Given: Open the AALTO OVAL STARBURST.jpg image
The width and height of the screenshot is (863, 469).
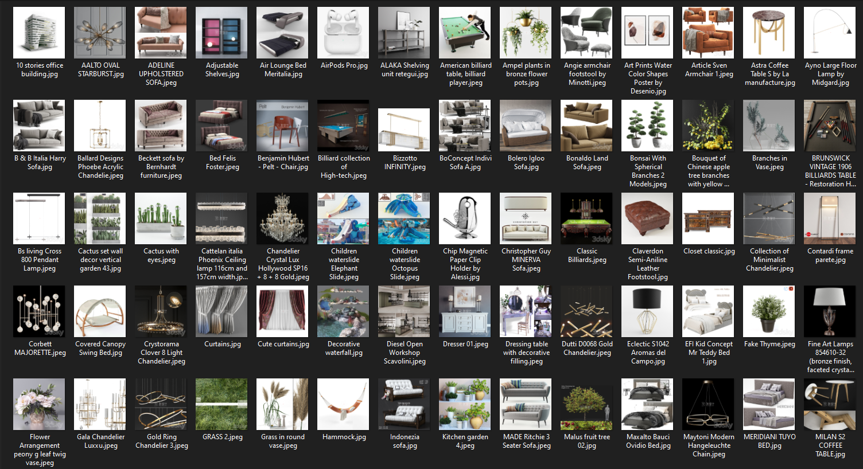Looking at the screenshot, I should [x=100, y=33].
